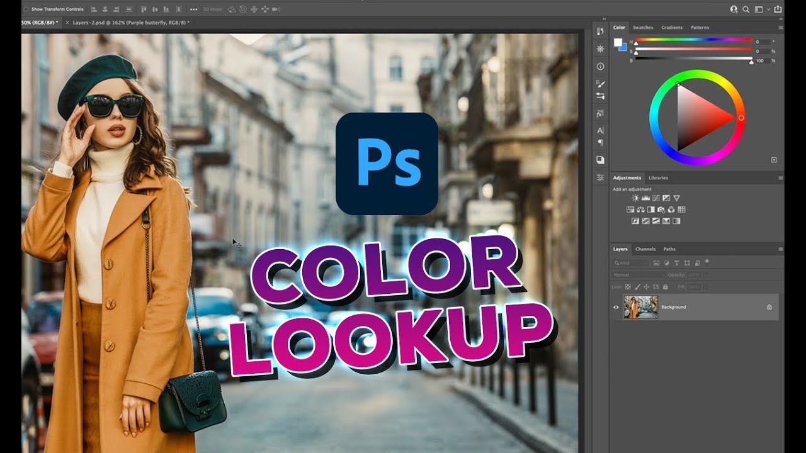The image size is (806, 453).
Task: Switch to the Gradients tab
Action: (x=672, y=28)
